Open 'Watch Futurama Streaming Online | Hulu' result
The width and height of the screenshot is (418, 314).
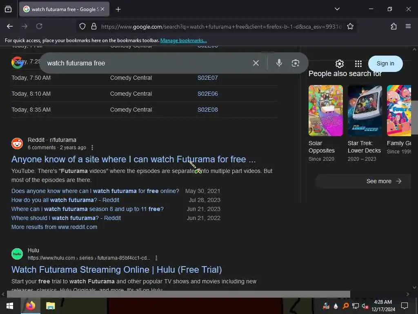pyautogui.click(x=116, y=270)
